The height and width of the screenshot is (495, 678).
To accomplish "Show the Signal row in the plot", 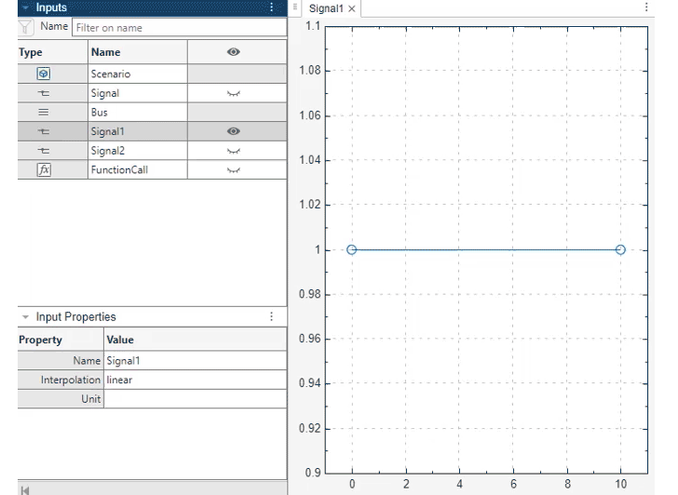I will tap(233, 94).
